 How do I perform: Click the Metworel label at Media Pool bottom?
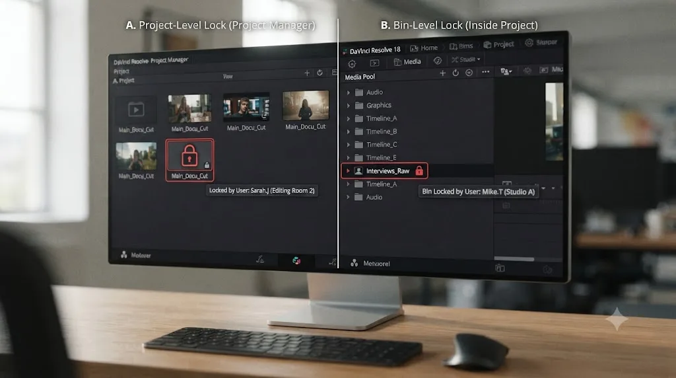(x=376, y=264)
